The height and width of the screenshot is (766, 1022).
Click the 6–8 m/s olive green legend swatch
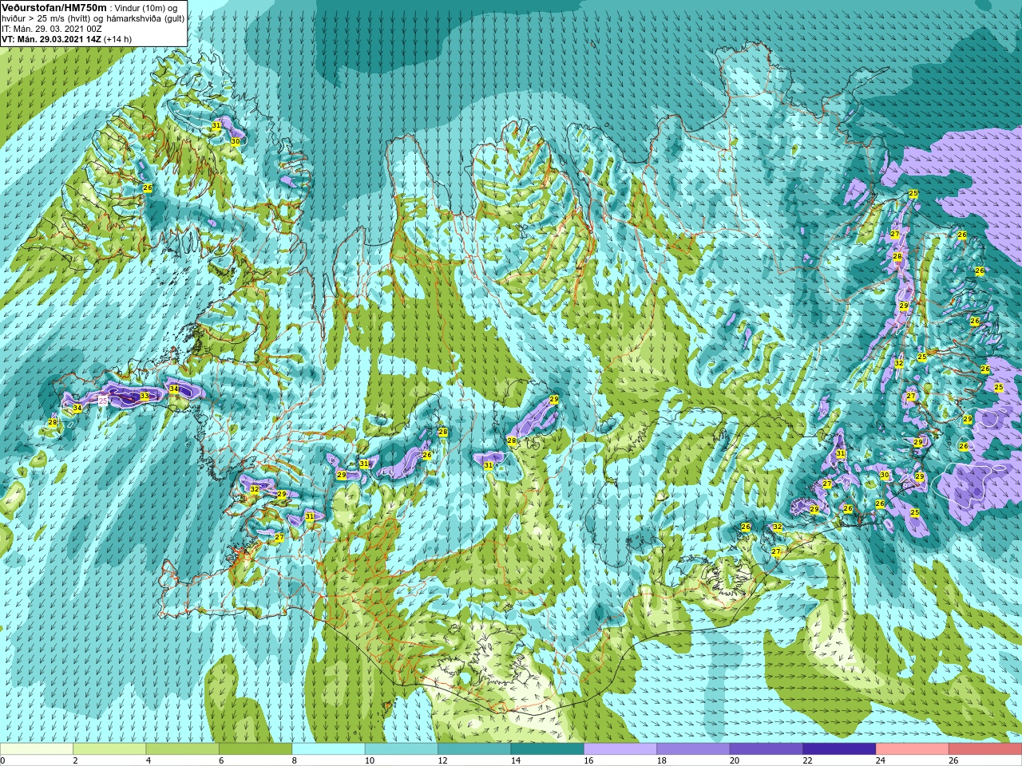pyautogui.click(x=255, y=749)
